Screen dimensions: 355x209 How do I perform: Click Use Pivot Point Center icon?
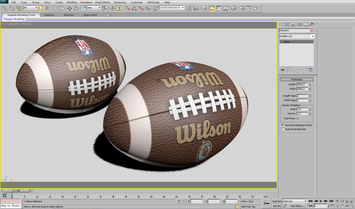click(105, 8)
